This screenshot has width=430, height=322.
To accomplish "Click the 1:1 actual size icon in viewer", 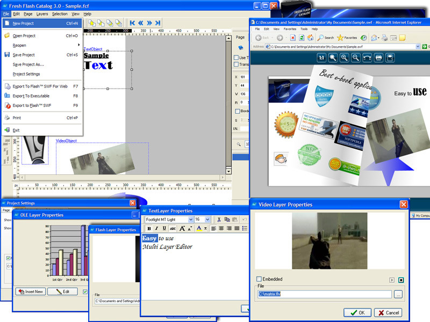I will tap(321, 58).
